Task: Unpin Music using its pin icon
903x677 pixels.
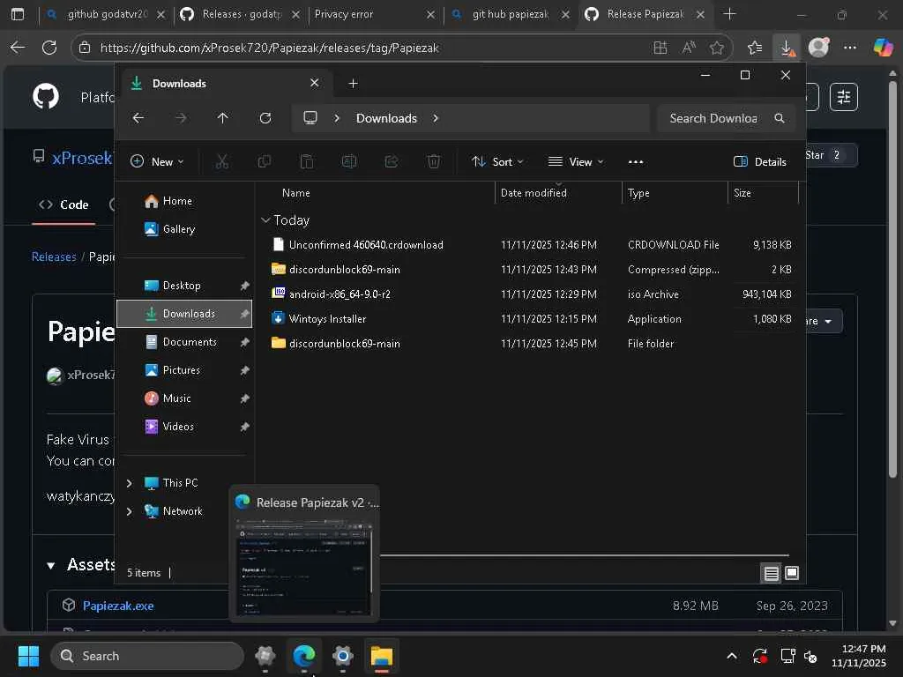Action: tap(244, 398)
